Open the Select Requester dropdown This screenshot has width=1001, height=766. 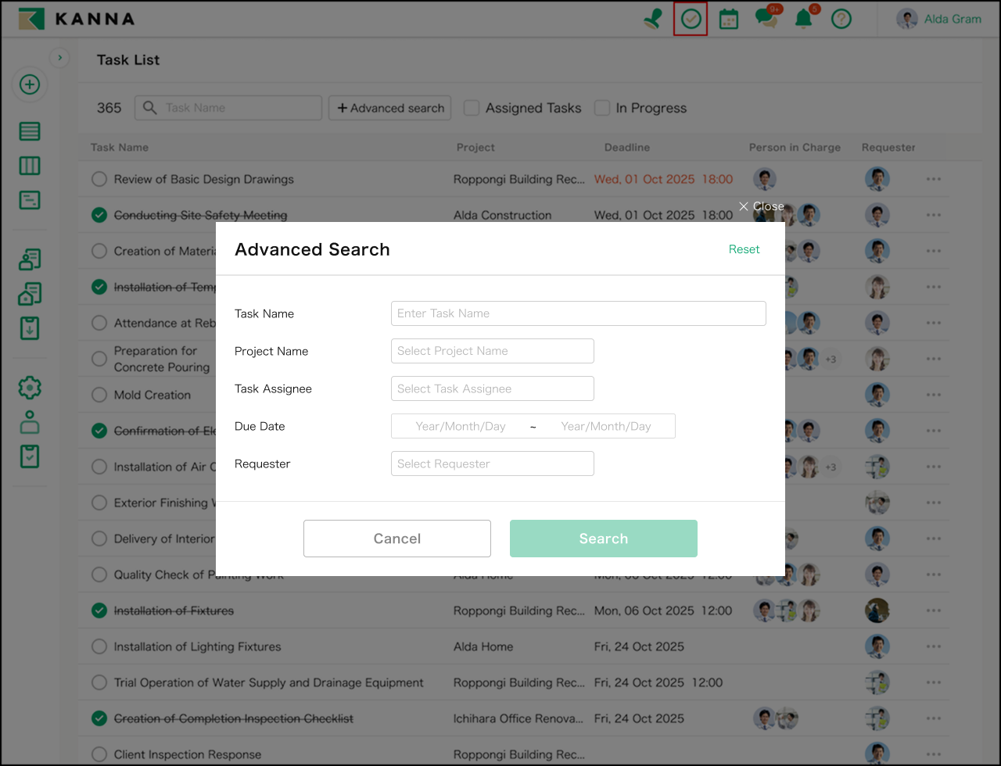coord(492,464)
